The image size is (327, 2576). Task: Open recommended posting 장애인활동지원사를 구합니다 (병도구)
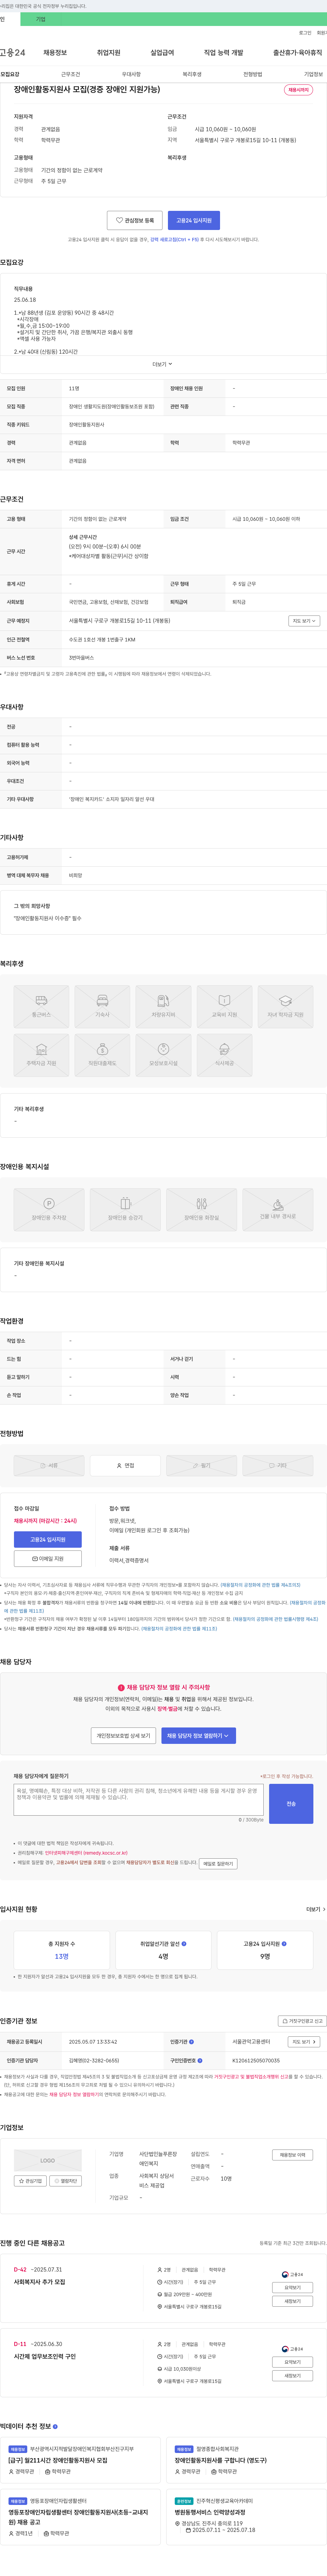(220, 2460)
